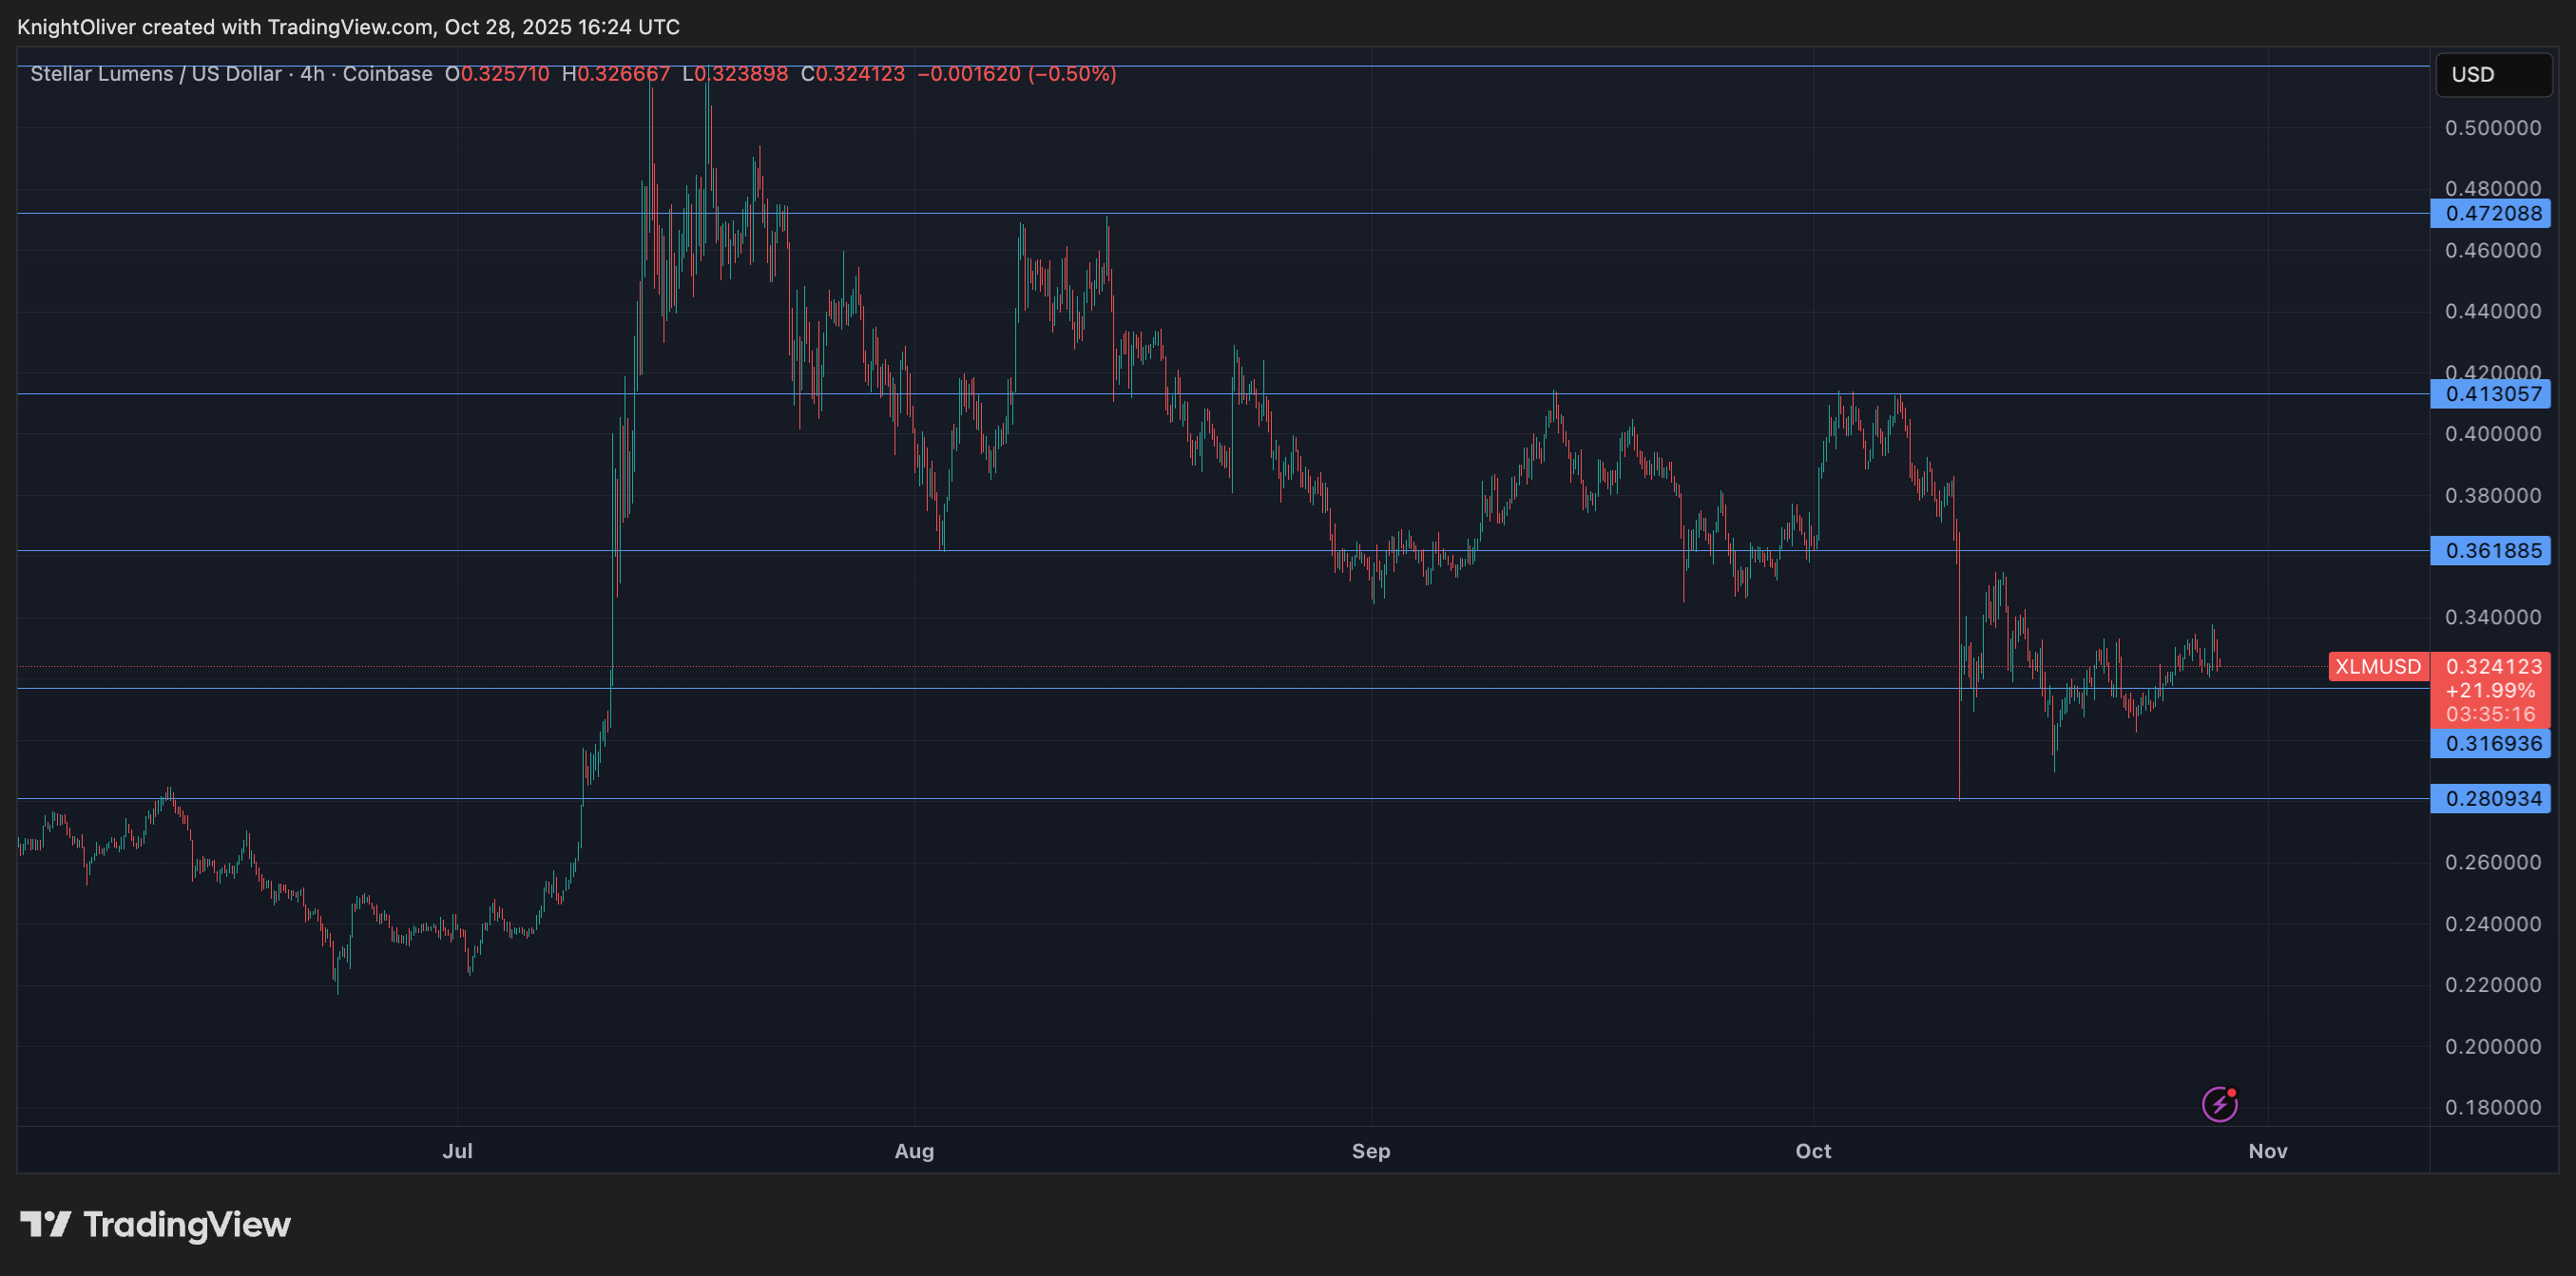Click the 4h interval in chart legend

coord(312,74)
